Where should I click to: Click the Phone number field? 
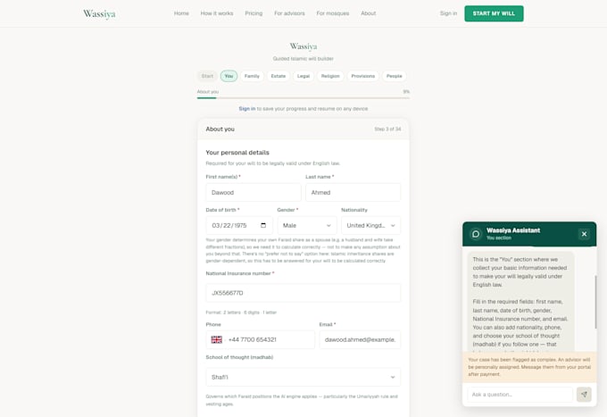pyautogui.click(x=261, y=339)
